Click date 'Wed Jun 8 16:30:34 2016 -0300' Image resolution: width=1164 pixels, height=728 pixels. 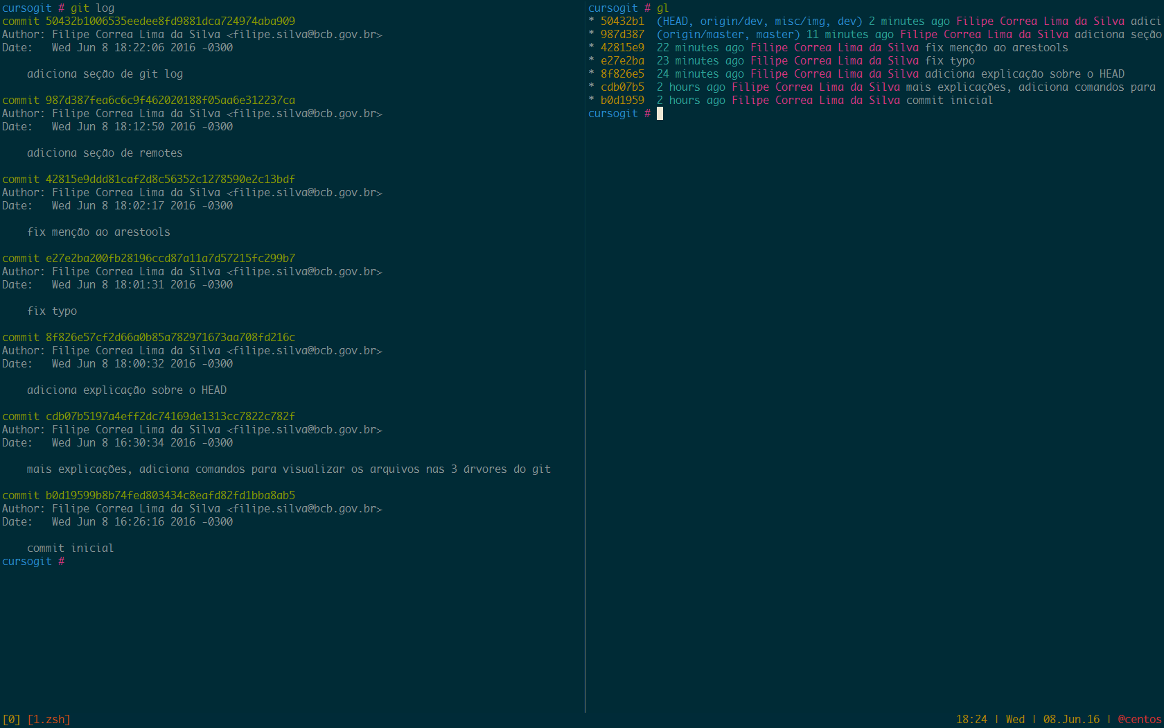pos(142,443)
